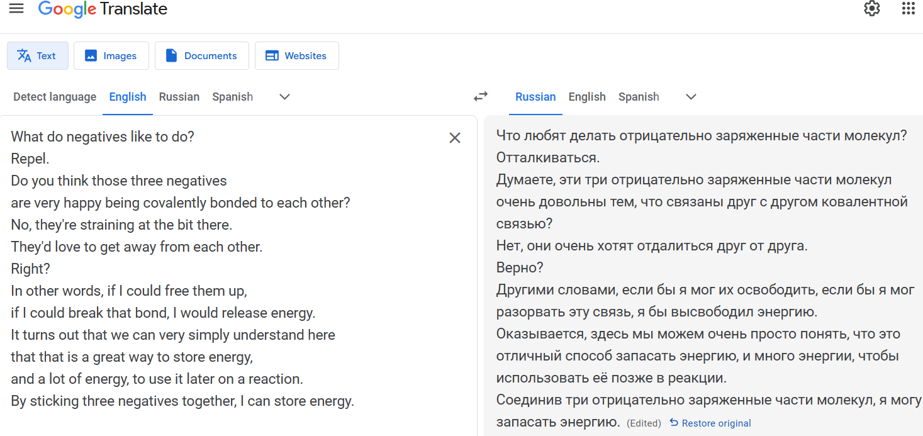
Task: Switch to Websites translation mode
Action: 296,55
